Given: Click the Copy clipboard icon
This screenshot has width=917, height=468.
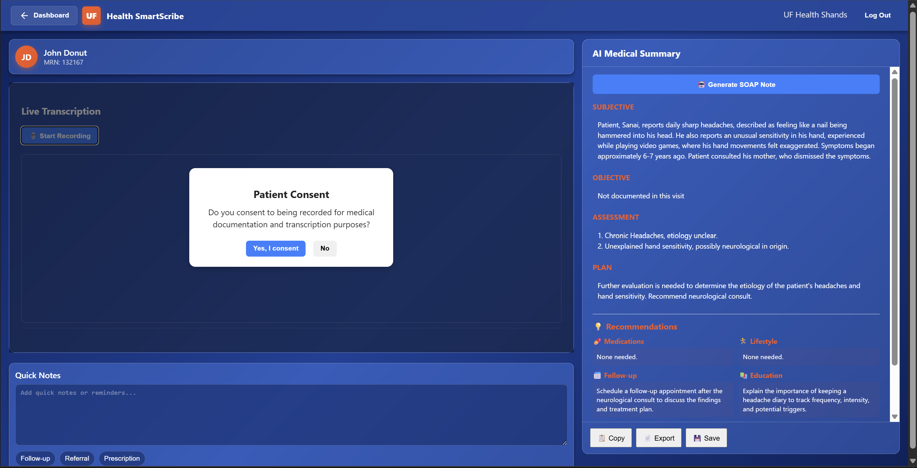Looking at the screenshot, I should [602, 438].
